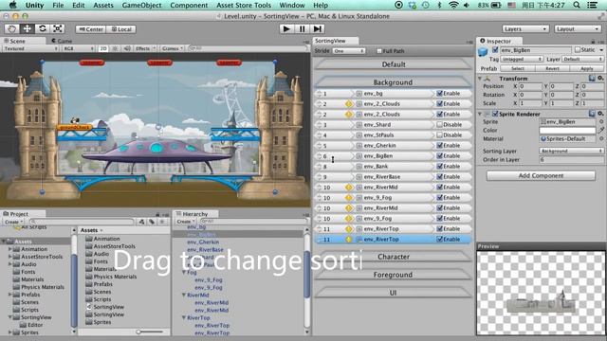
Task: Click the Center pivot toggle button
Action: click(91, 29)
